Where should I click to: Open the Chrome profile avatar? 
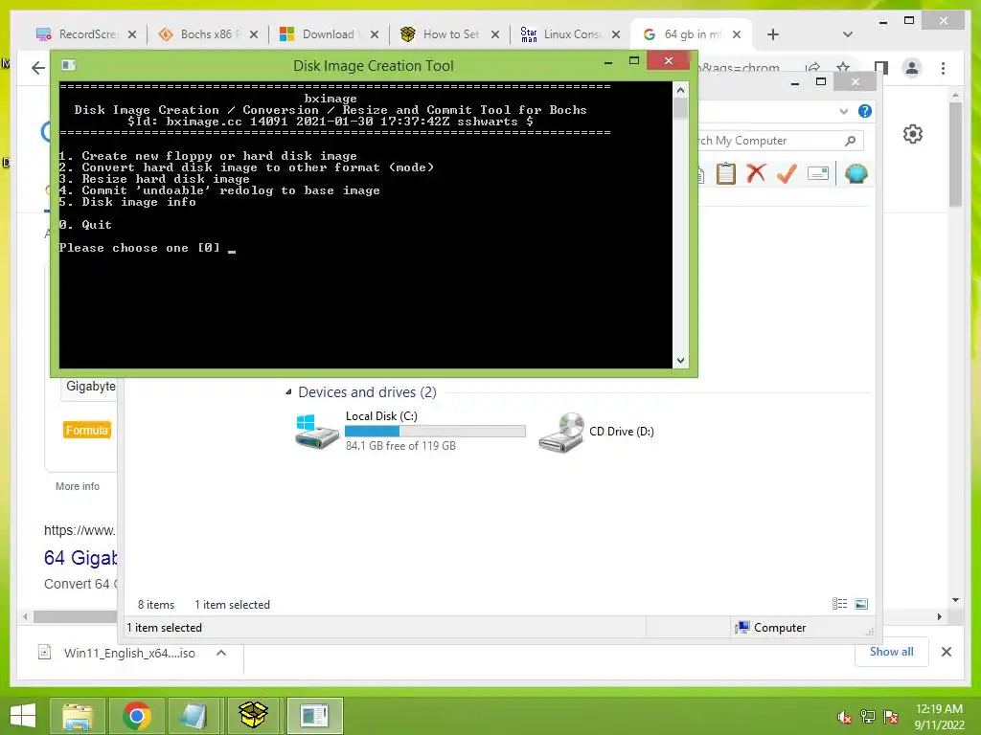click(912, 68)
